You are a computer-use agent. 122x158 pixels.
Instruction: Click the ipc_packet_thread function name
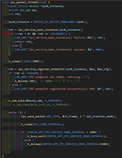pos(24,2)
